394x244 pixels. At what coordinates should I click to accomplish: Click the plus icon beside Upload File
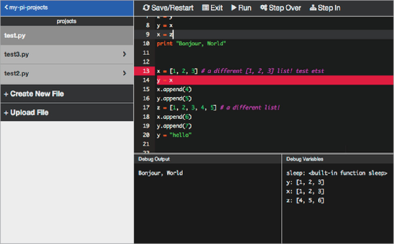[x=5, y=112]
